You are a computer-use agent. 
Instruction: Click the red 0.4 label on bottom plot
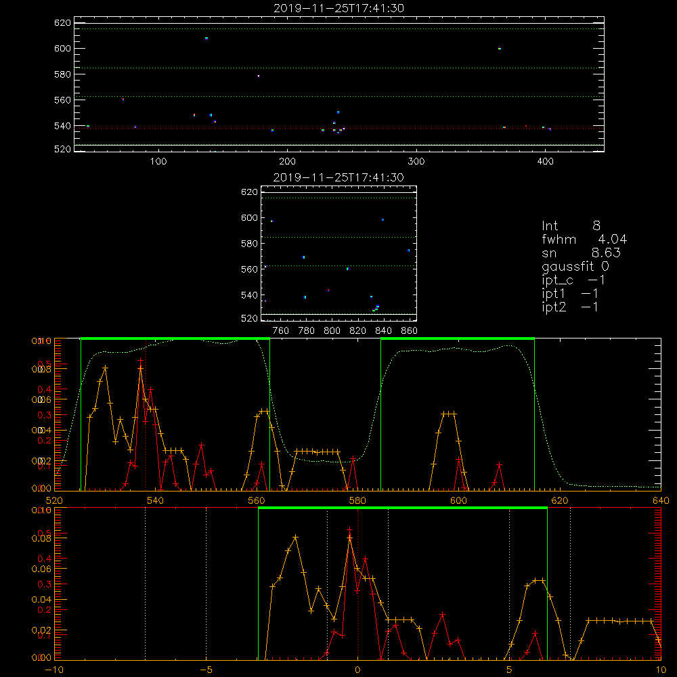44,559
